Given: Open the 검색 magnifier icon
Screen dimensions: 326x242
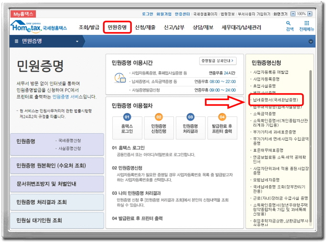Looking at the screenshot, I should point(288,23).
